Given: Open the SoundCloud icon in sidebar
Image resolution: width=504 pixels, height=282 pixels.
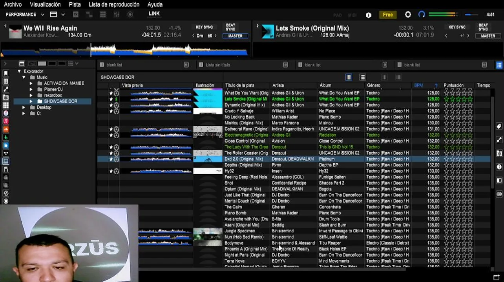Looking at the screenshot, I should coord(6,129).
